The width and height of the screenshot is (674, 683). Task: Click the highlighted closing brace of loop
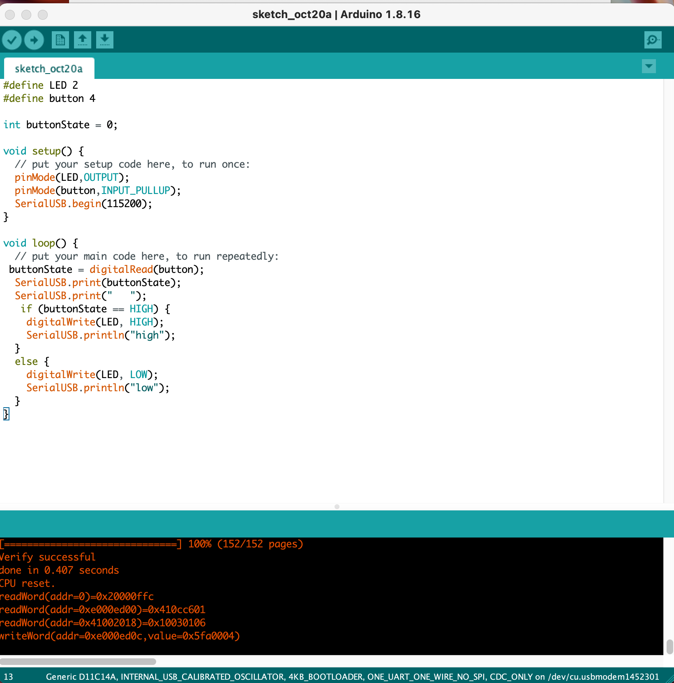pos(6,414)
